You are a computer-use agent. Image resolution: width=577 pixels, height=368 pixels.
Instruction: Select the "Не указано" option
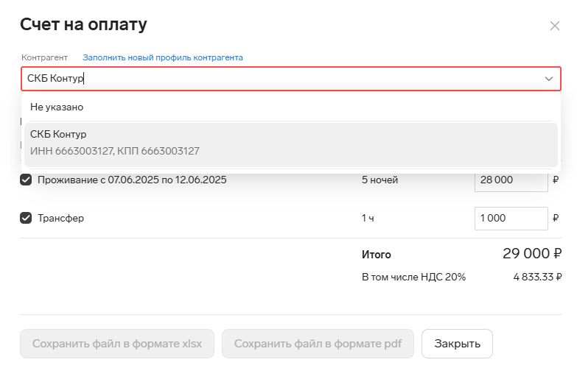tap(290, 107)
